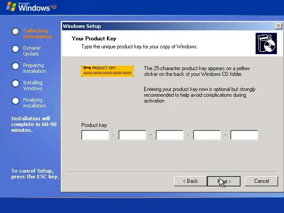Click 'To cancel Setup, press the ESC key' text
The image size is (284, 213).
(35, 174)
